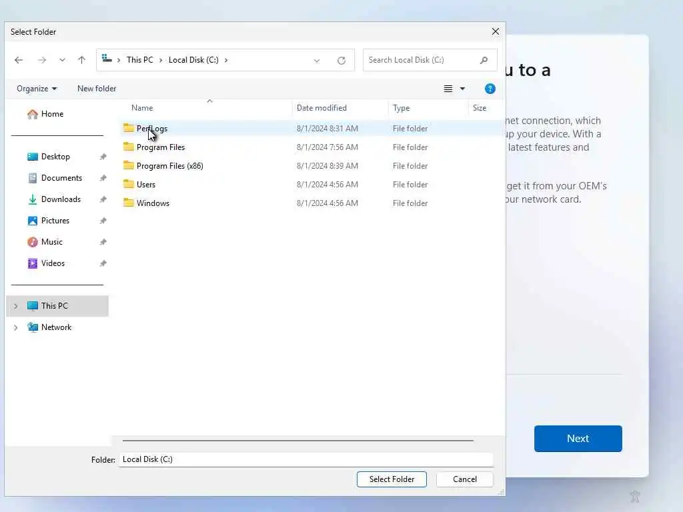
Task: Click pin icon next to Music
Action: point(103,242)
